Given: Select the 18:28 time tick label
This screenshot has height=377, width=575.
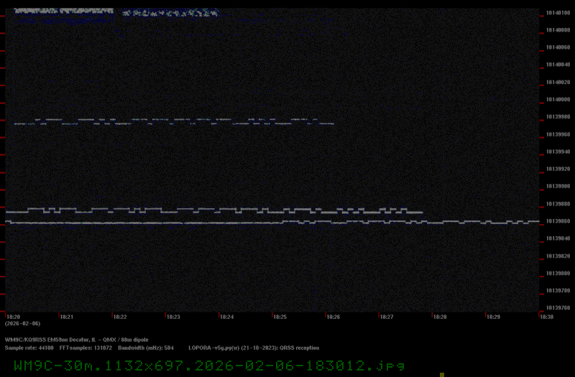Looking at the screenshot, I should (440, 317).
